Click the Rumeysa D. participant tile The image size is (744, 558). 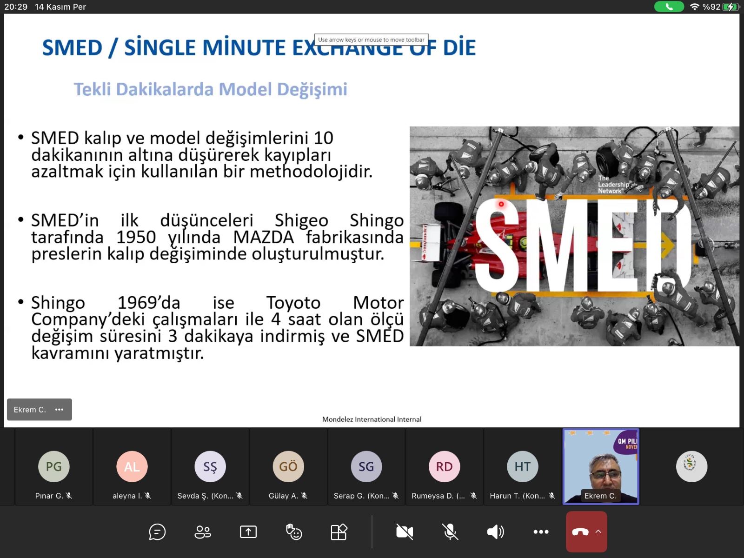[x=445, y=467]
